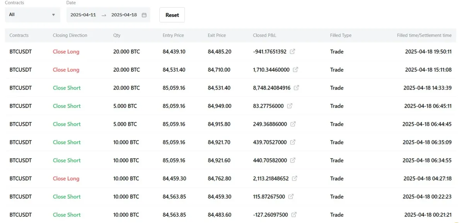Viewport: 464px width, 223px height.
Task: Click share icon next to 440.70582000
Action: tap(293, 160)
